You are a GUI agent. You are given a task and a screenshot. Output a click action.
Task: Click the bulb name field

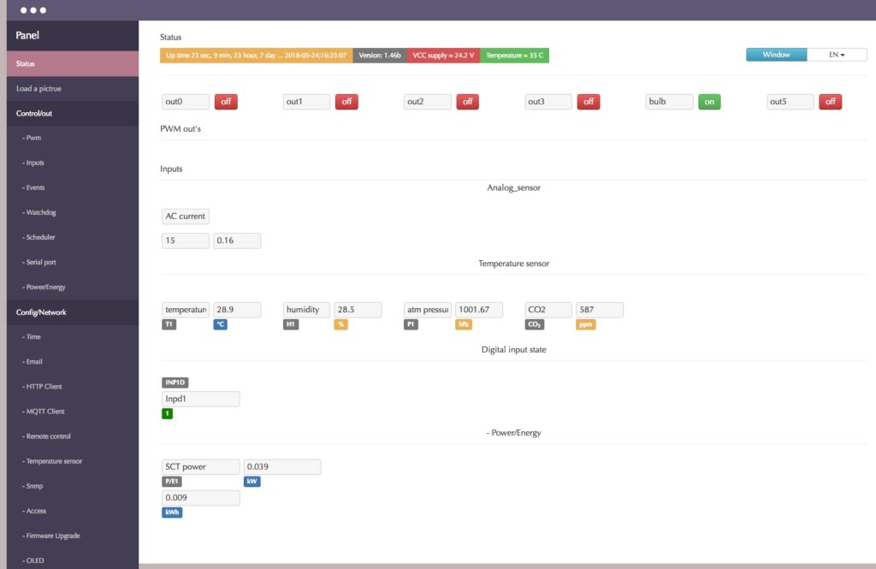point(669,102)
